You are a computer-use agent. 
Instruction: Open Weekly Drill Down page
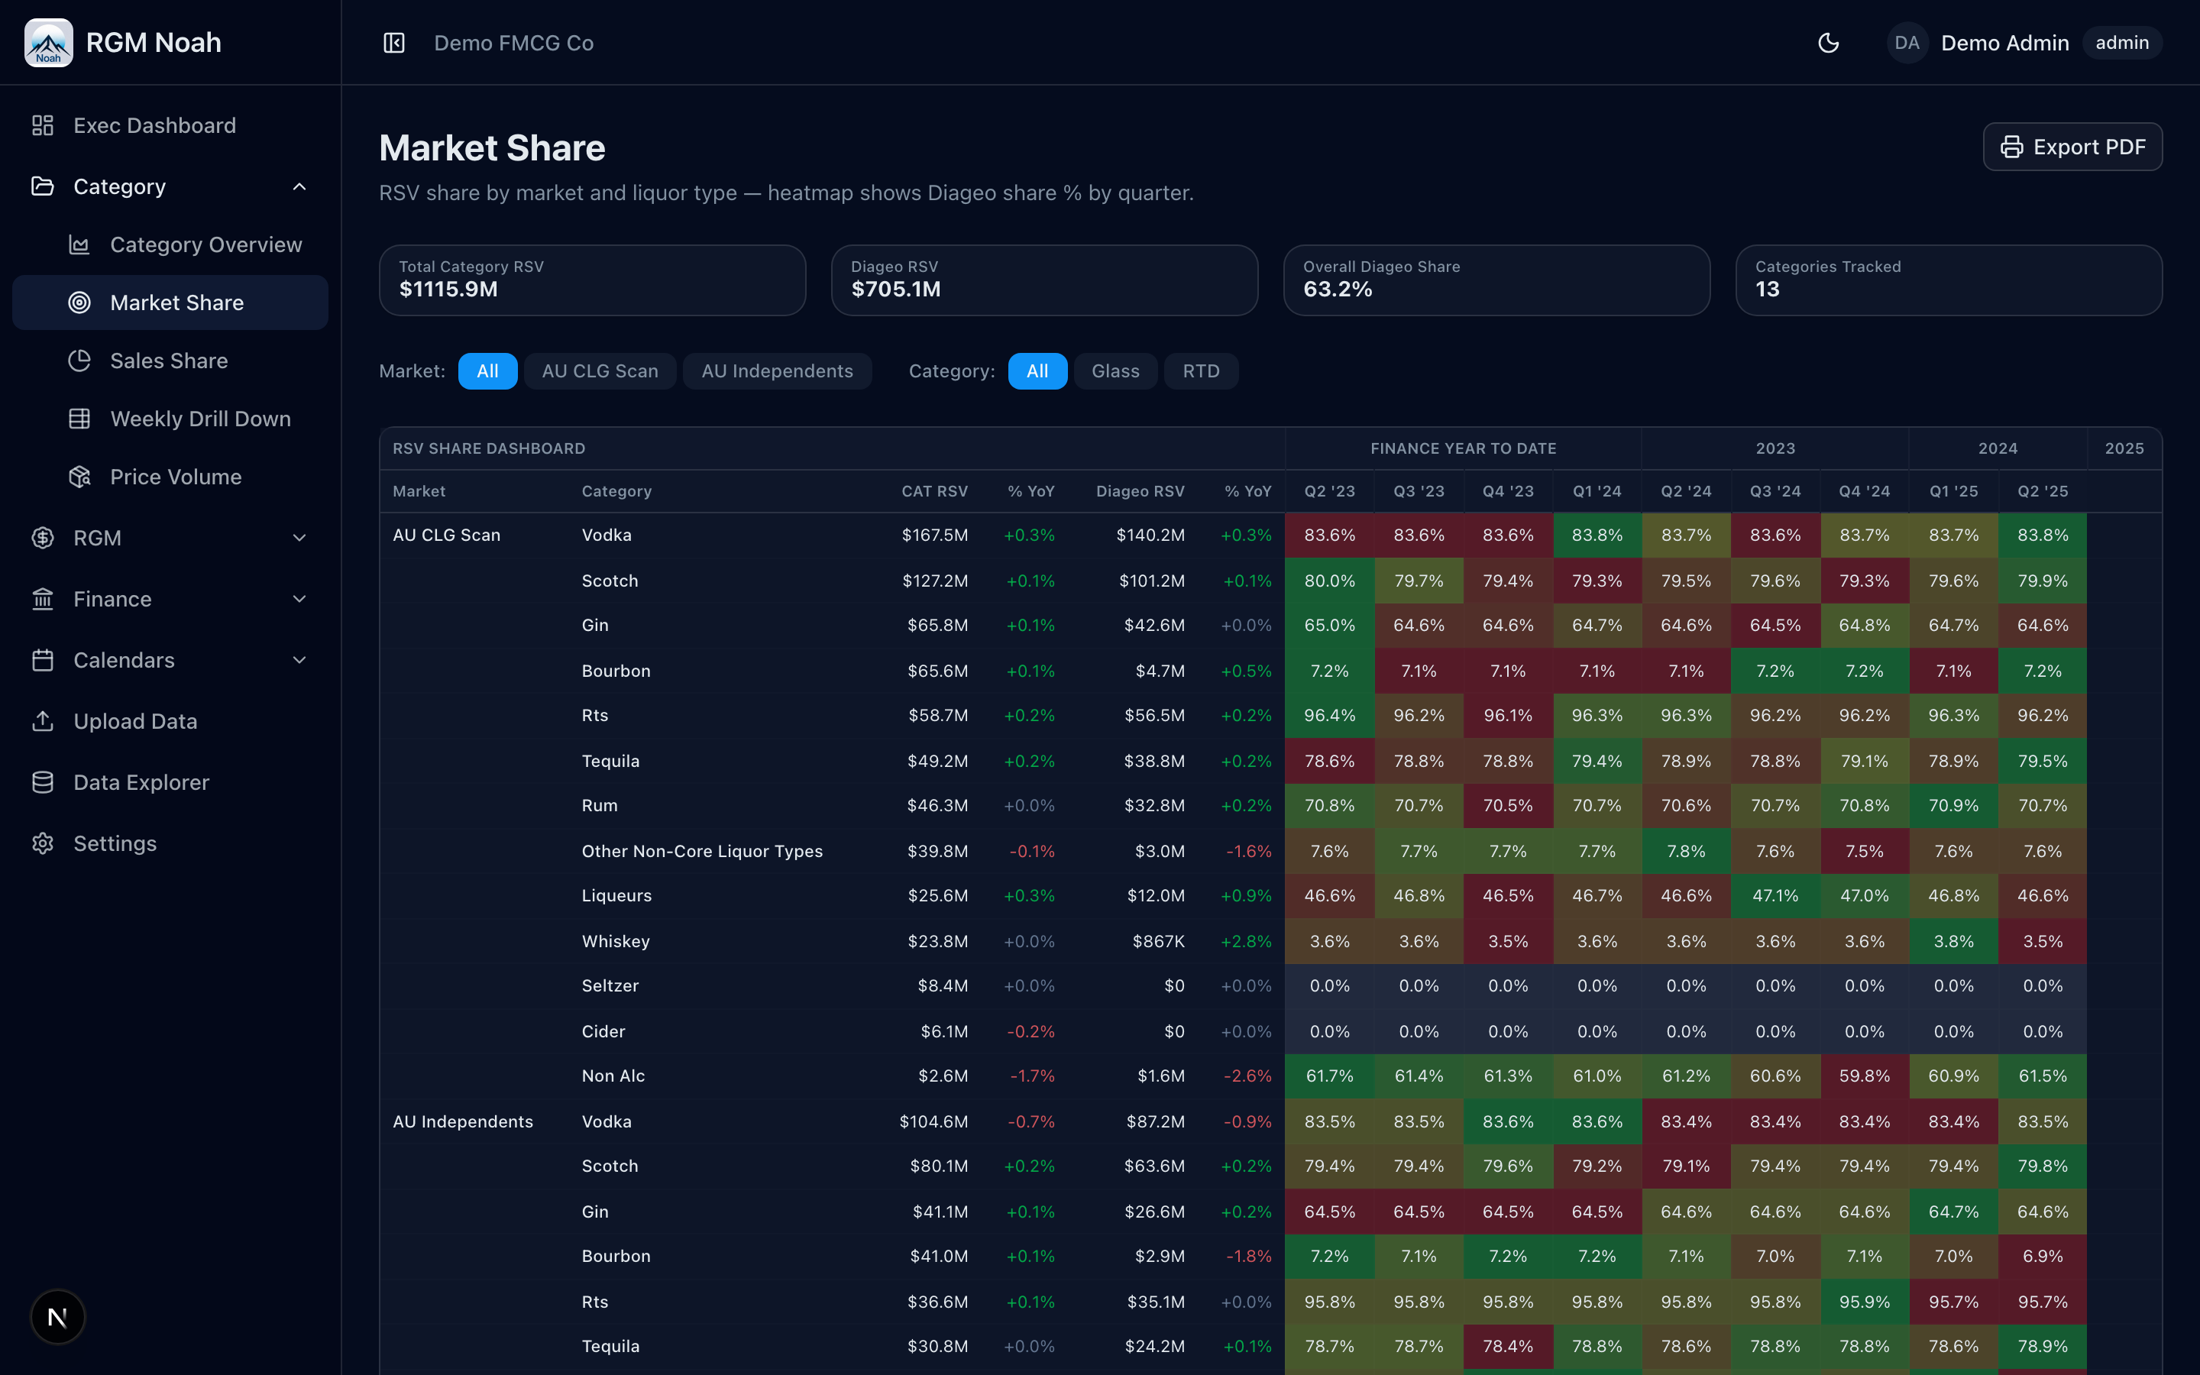200,419
